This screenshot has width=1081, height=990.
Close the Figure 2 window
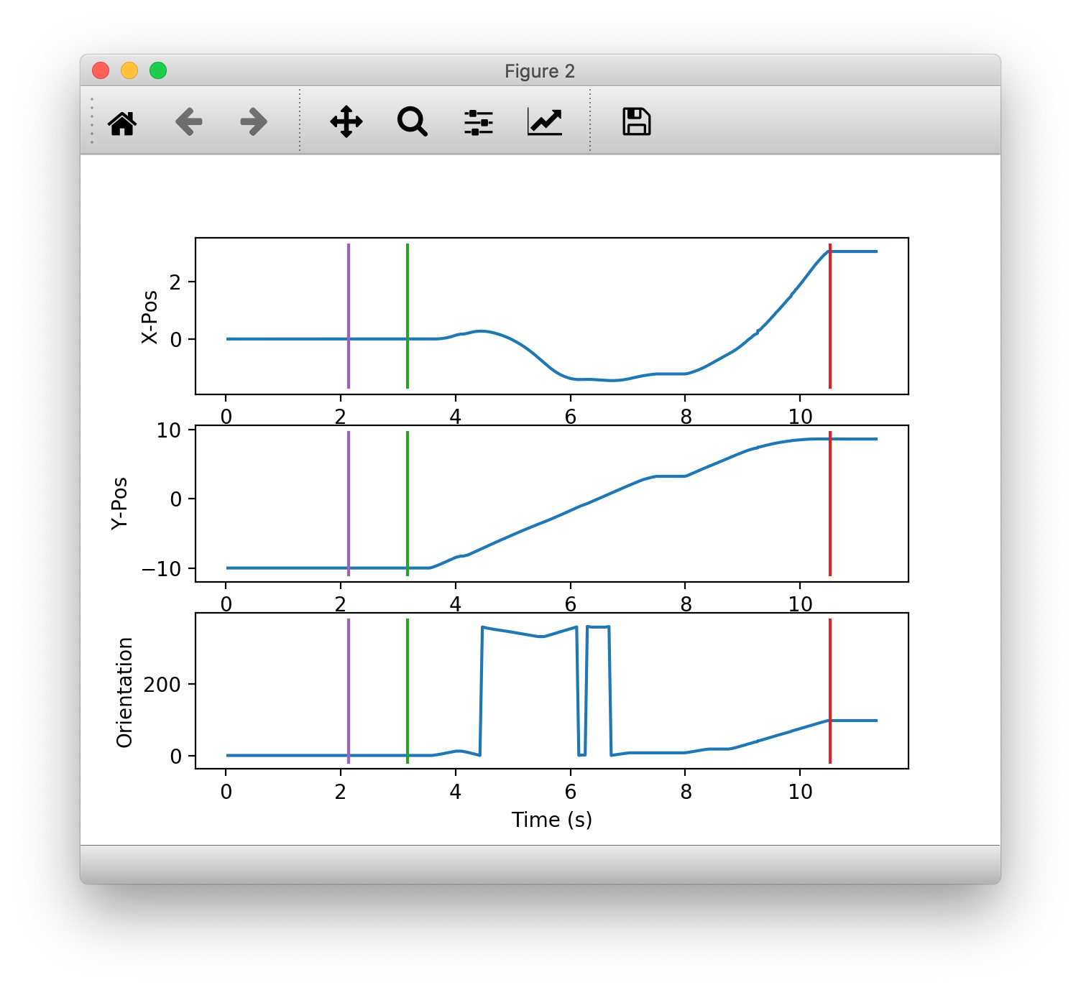coord(101,70)
